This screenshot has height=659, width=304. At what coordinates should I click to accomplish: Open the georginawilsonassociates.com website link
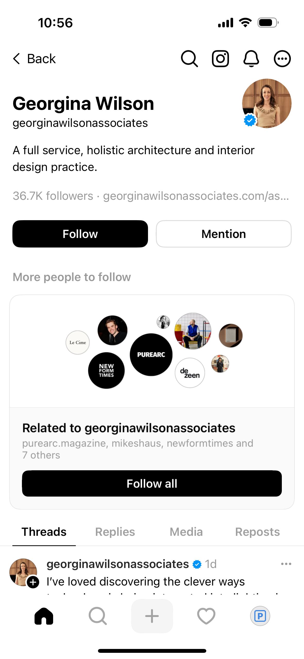pos(196,196)
